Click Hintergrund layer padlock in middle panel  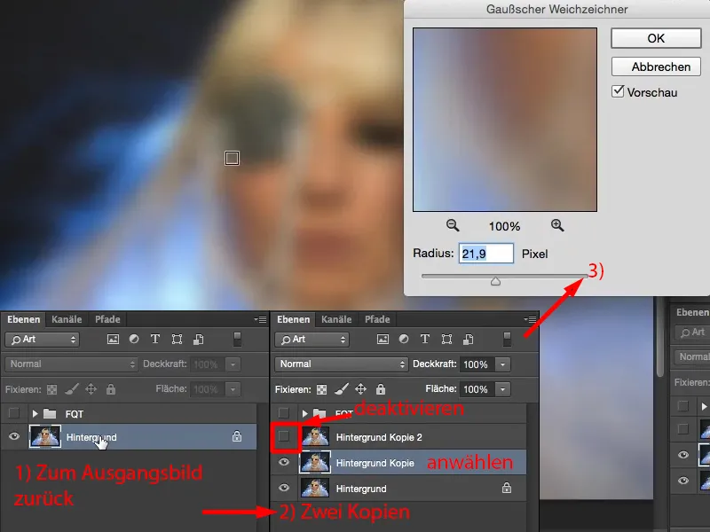(x=507, y=488)
